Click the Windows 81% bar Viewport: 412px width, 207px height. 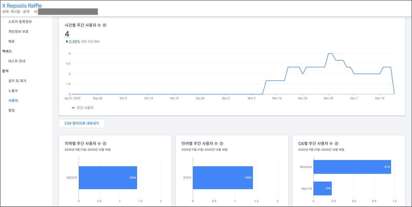(352, 167)
